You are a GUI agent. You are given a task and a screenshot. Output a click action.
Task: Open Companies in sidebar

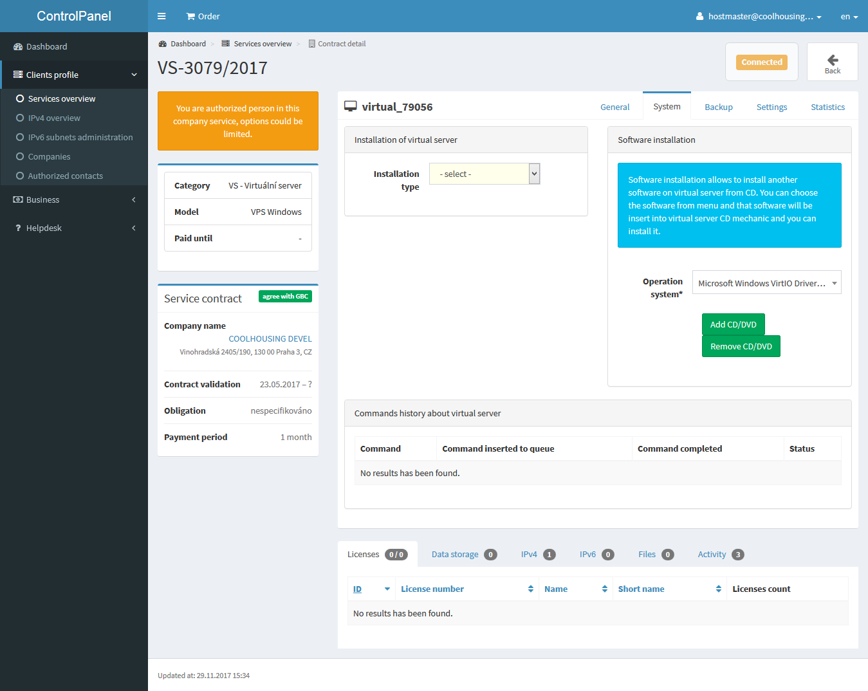pyautogui.click(x=49, y=156)
